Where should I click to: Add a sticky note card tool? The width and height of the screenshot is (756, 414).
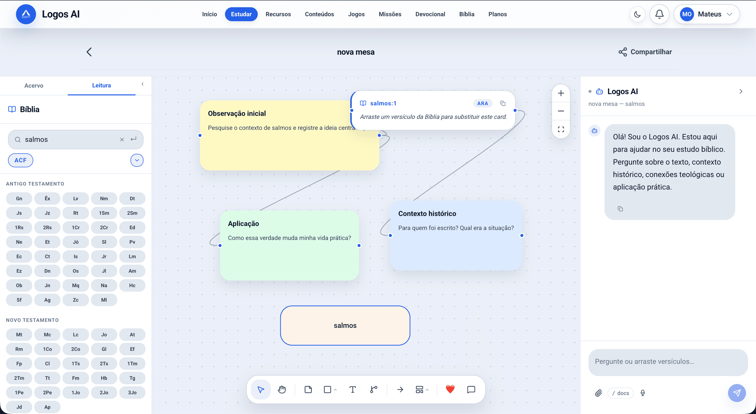tap(308, 389)
